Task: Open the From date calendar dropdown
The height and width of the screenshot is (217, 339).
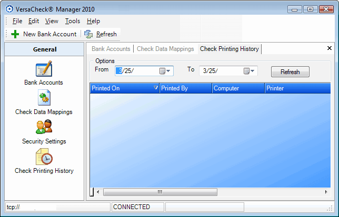Action: tap(165, 71)
